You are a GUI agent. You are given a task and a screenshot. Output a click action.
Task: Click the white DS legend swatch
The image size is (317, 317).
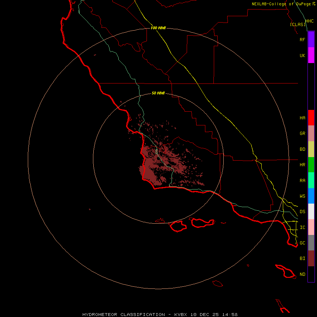click(311, 211)
